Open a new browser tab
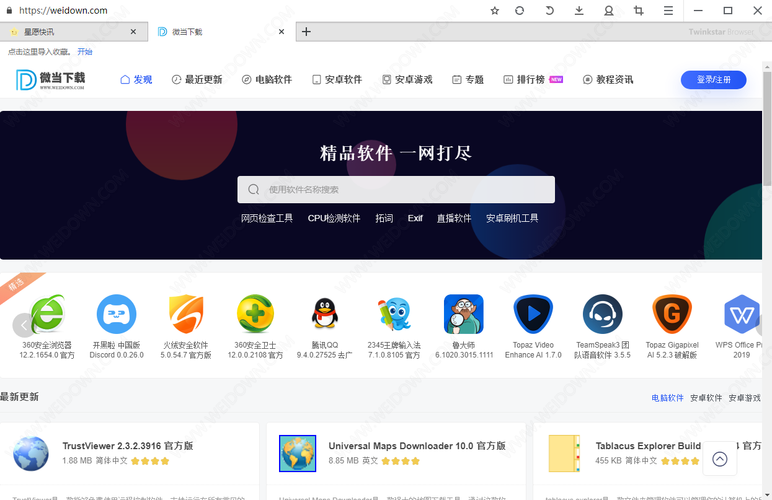The image size is (772, 500). [306, 32]
